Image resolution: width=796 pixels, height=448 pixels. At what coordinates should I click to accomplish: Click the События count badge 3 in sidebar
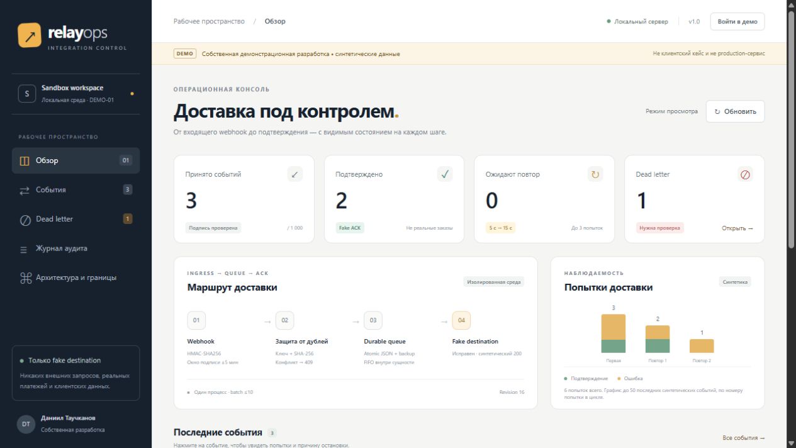(x=128, y=189)
